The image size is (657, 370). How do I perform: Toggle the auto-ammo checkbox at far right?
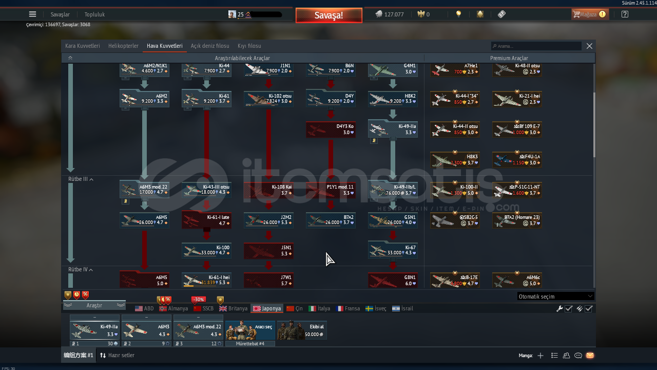pos(589,308)
